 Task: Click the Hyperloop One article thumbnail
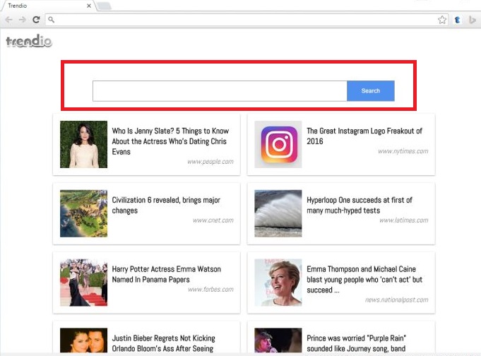tap(278, 213)
